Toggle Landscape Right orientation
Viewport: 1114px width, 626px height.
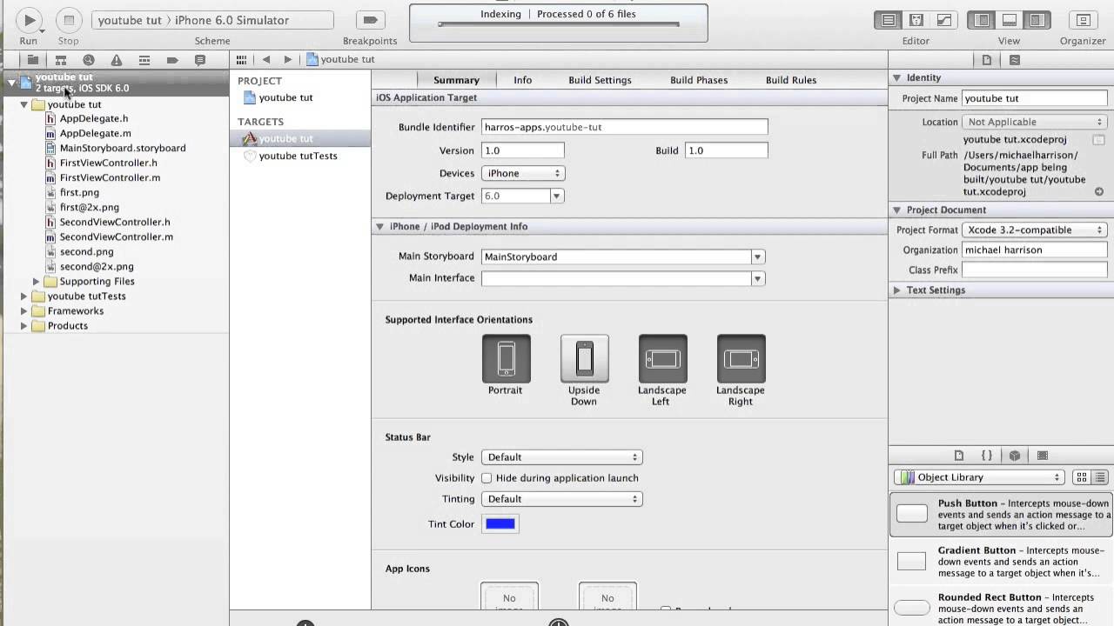click(741, 358)
